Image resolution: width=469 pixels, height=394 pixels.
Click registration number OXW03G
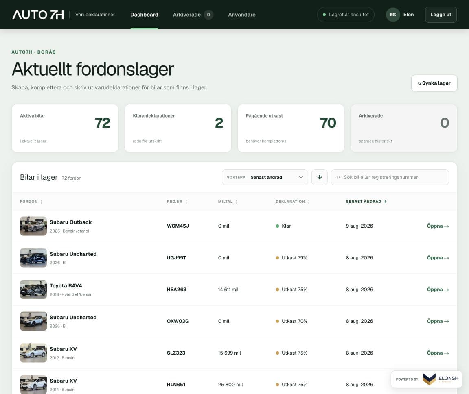178,321
